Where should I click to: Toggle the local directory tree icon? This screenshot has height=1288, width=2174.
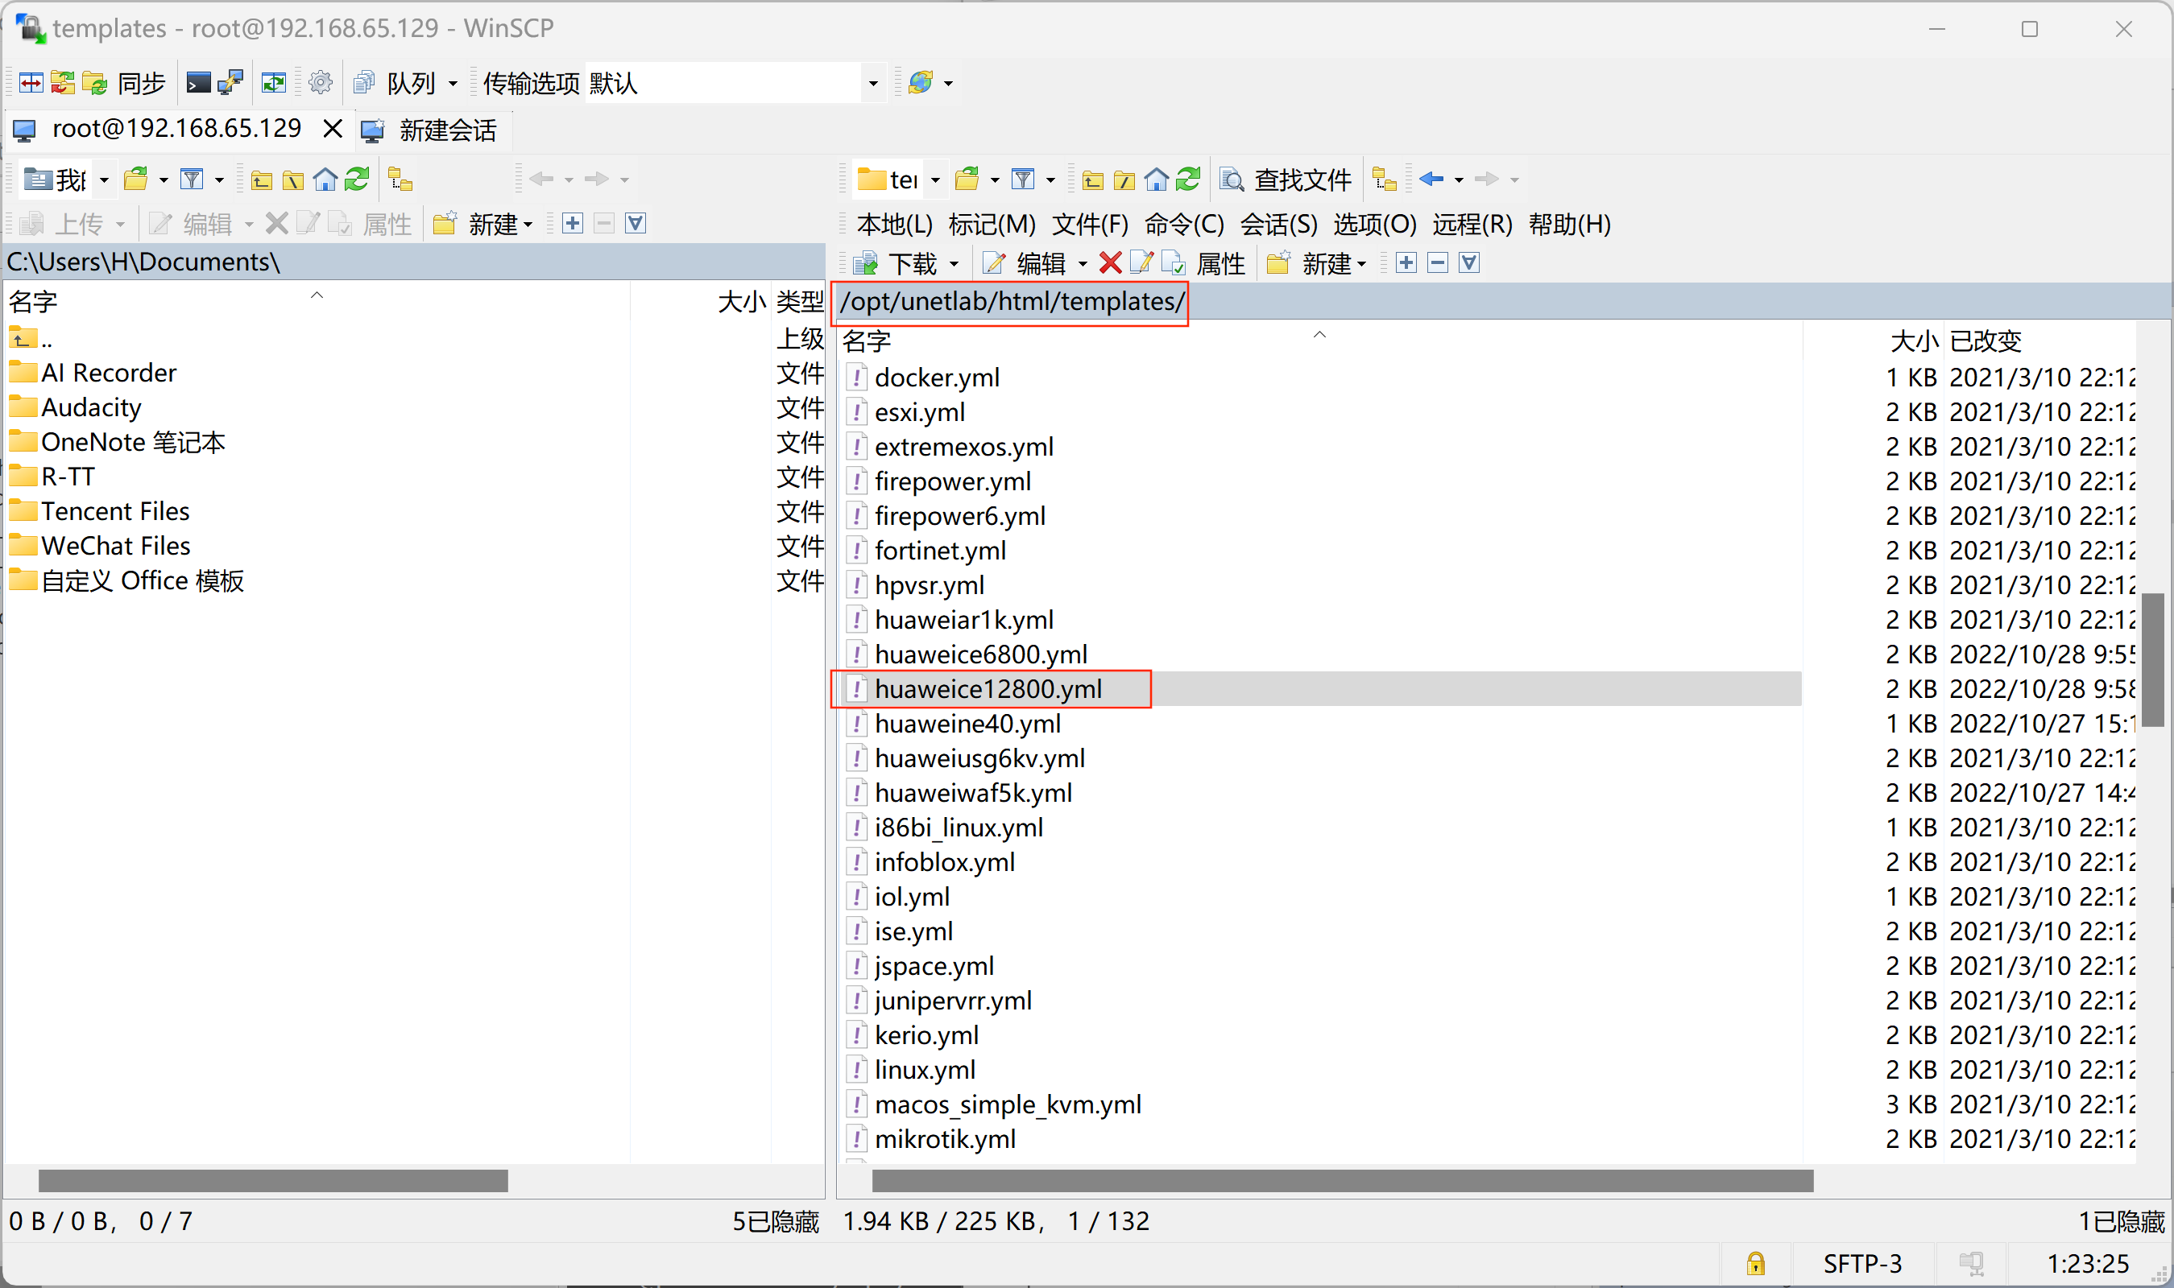pos(400,180)
